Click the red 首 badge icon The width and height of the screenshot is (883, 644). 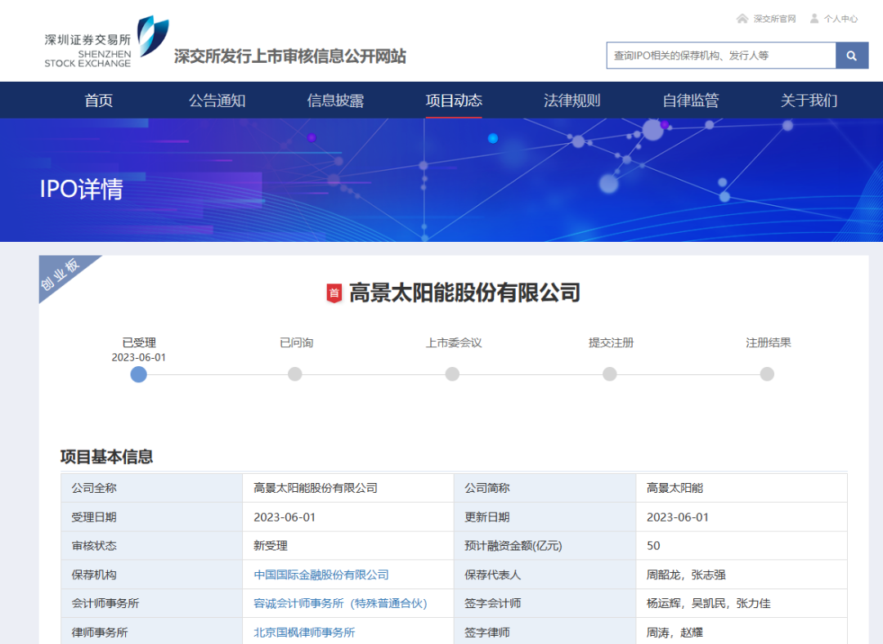[x=334, y=293]
